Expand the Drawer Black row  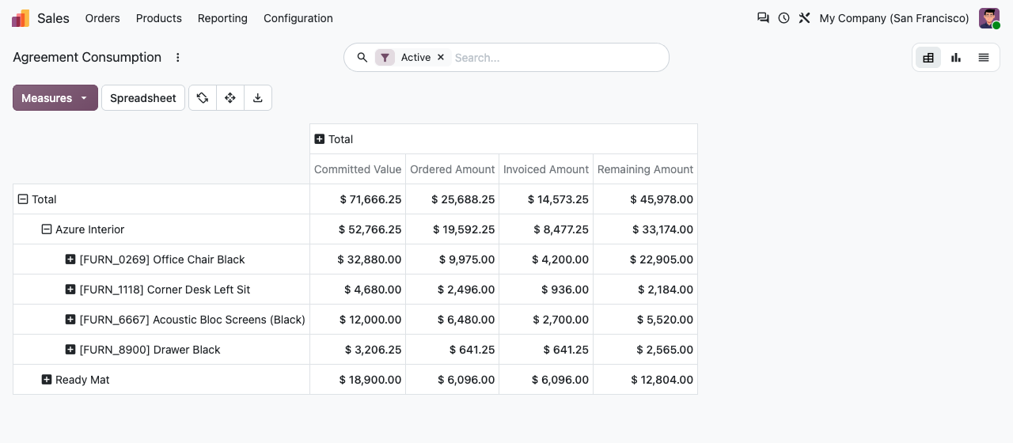[x=70, y=350]
